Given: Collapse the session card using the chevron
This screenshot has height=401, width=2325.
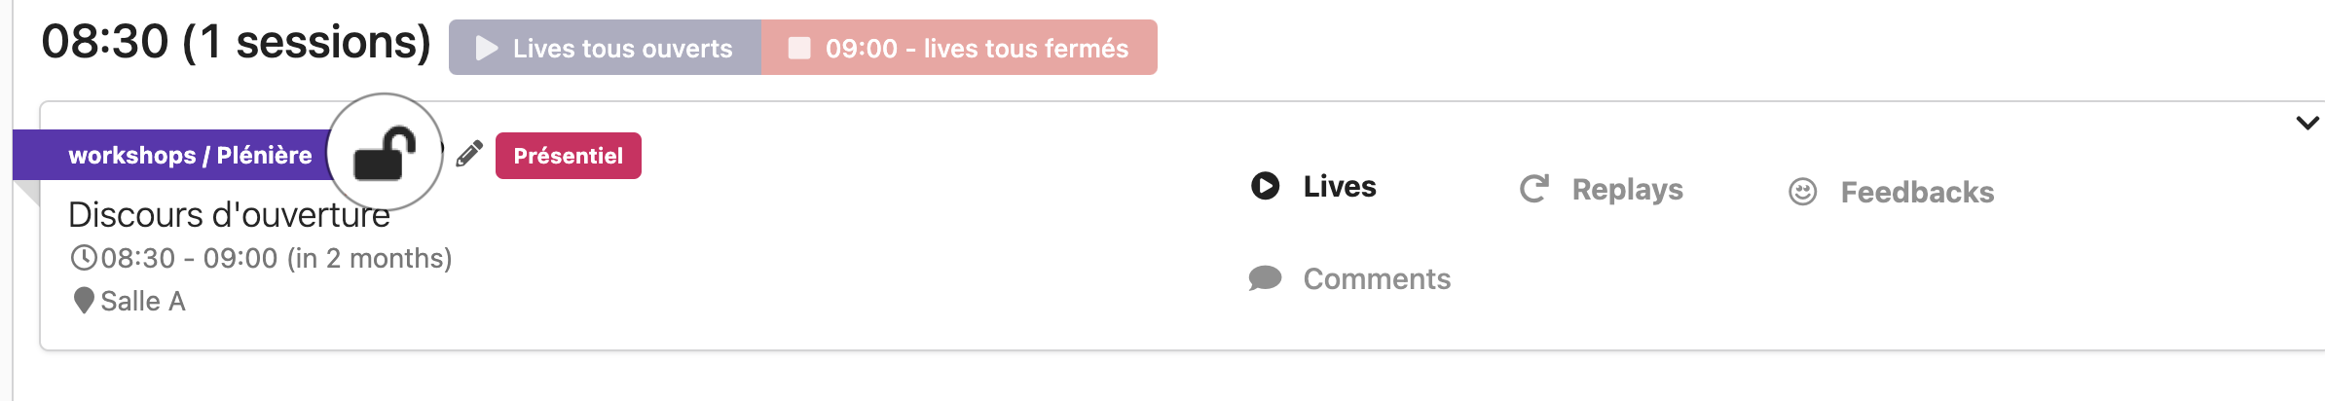Looking at the screenshot, I should [x=2307, y=124].
